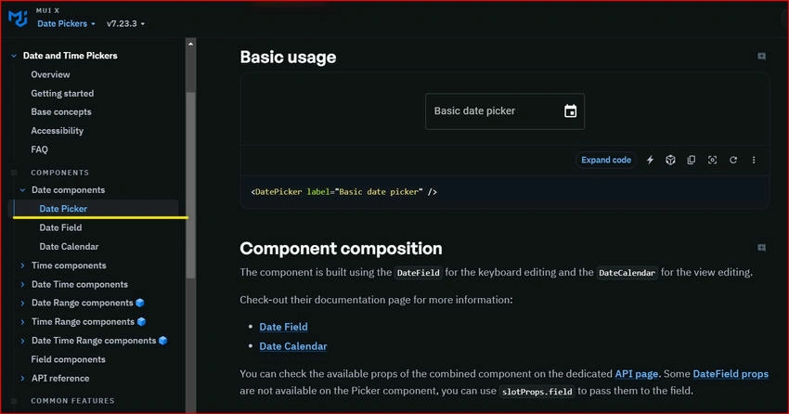789x414 pixels.
Task: Expand the Date Time Range components group
Action: [22, 341]
